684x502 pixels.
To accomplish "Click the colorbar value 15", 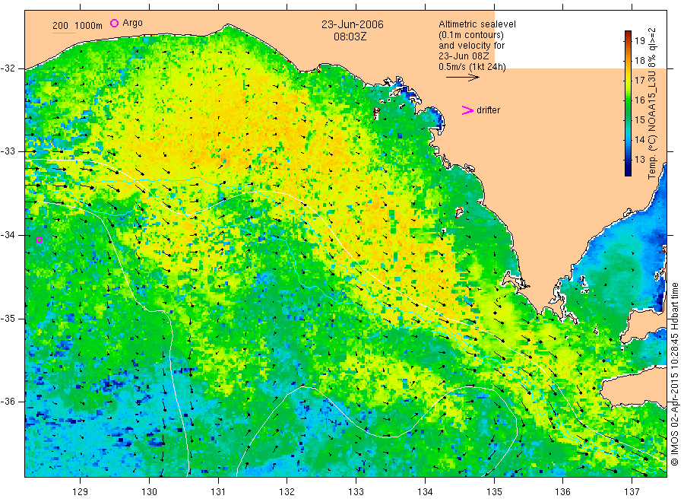I will [639, 120].
